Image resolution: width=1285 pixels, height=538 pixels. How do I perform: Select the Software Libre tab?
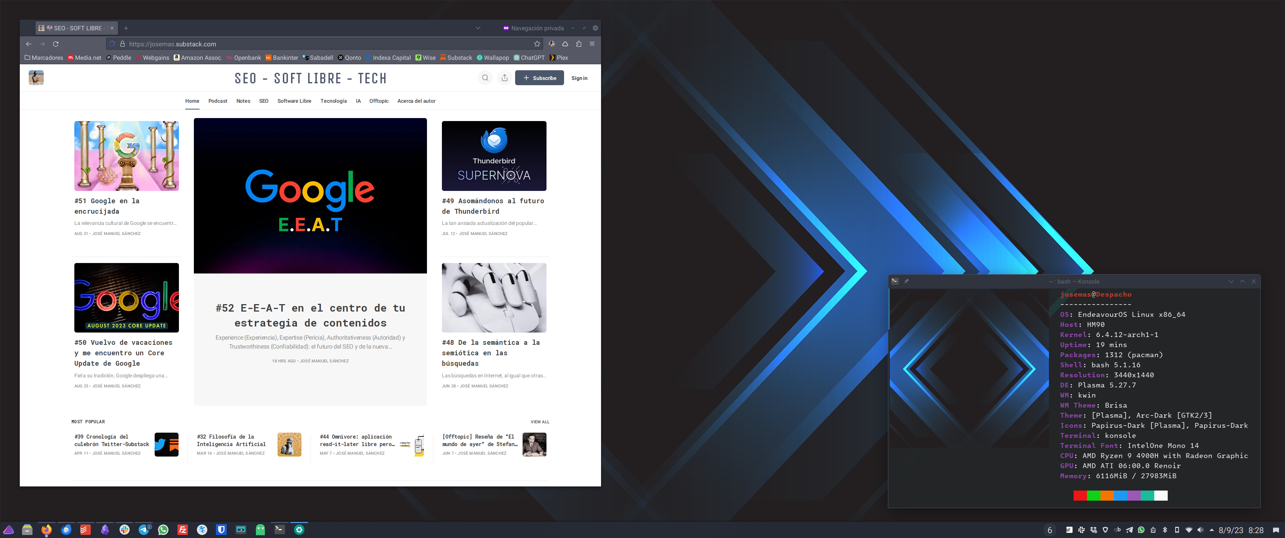294,101
